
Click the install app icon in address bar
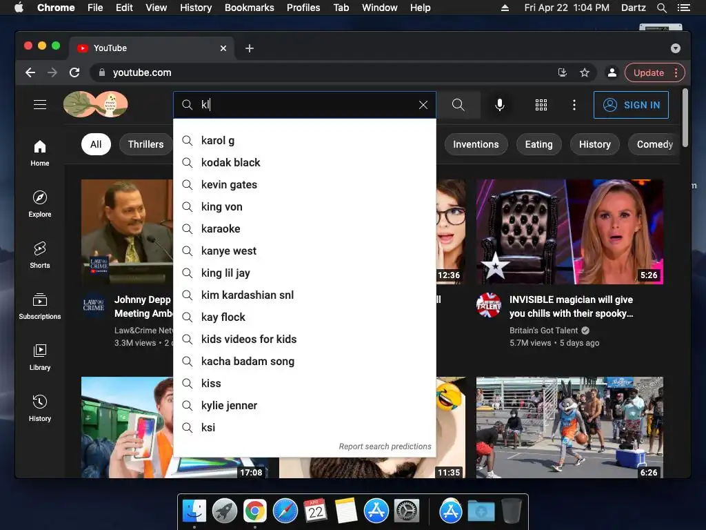point(563,72)
